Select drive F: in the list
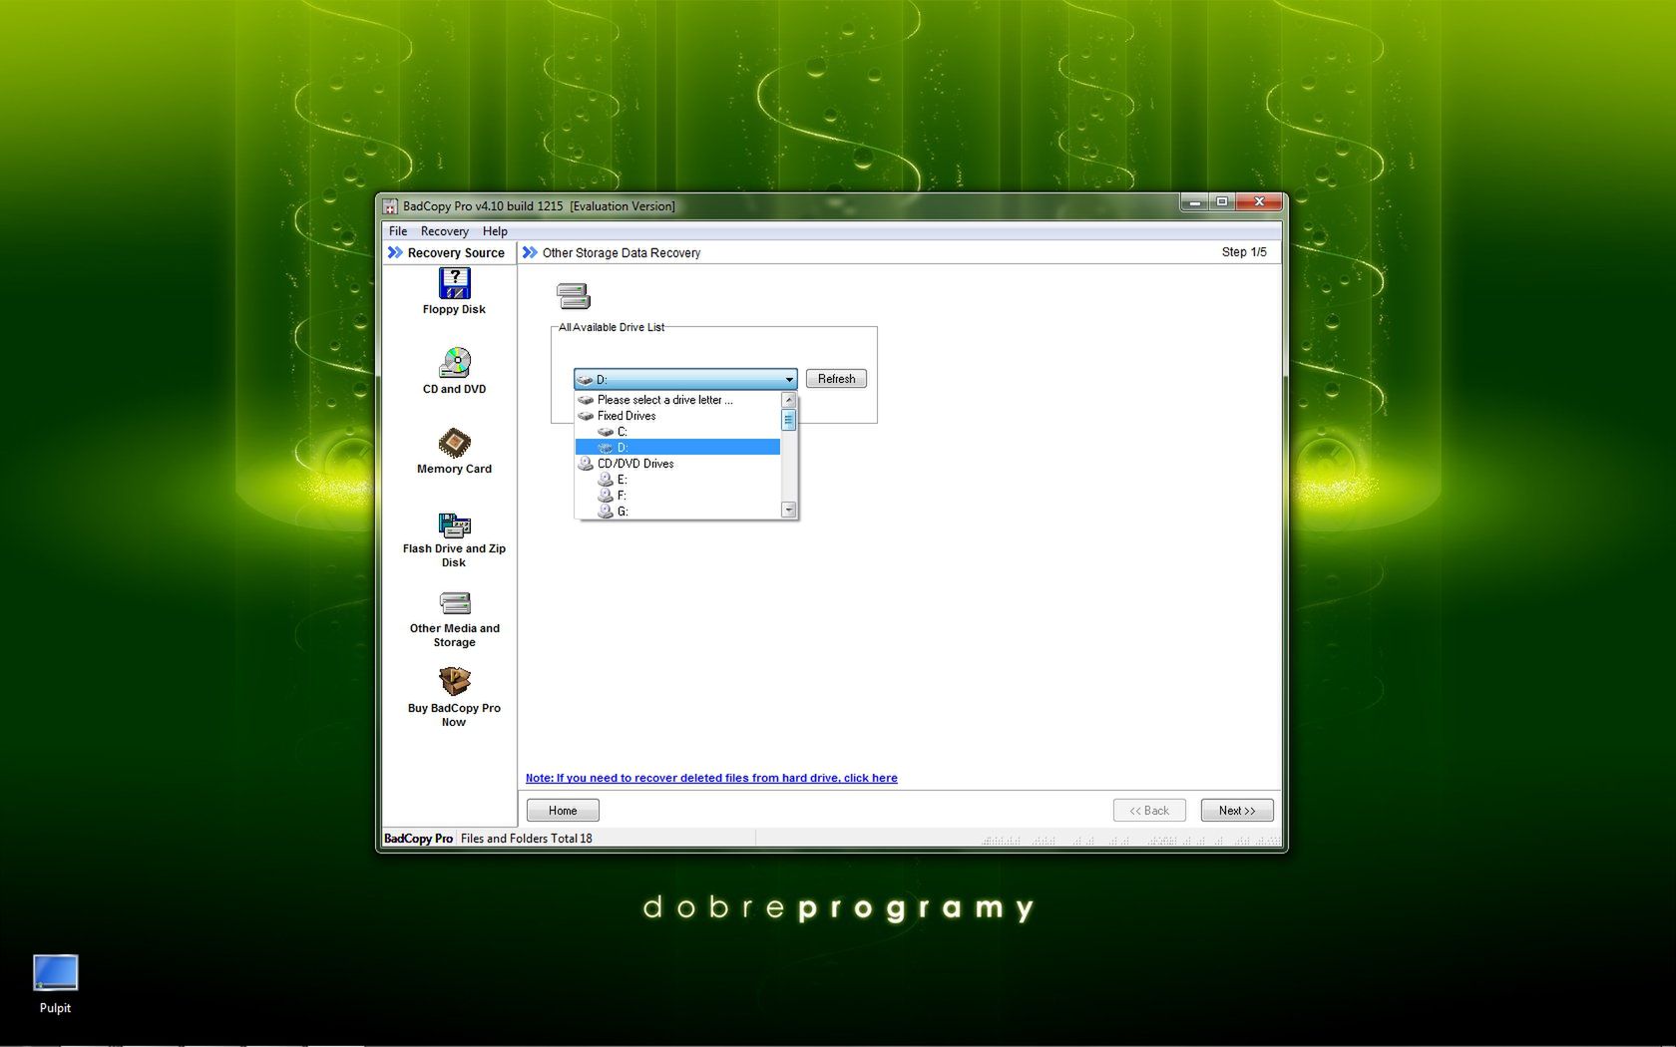The width and height of the screenshot is (1676, 1047). (x=677, y=496)
